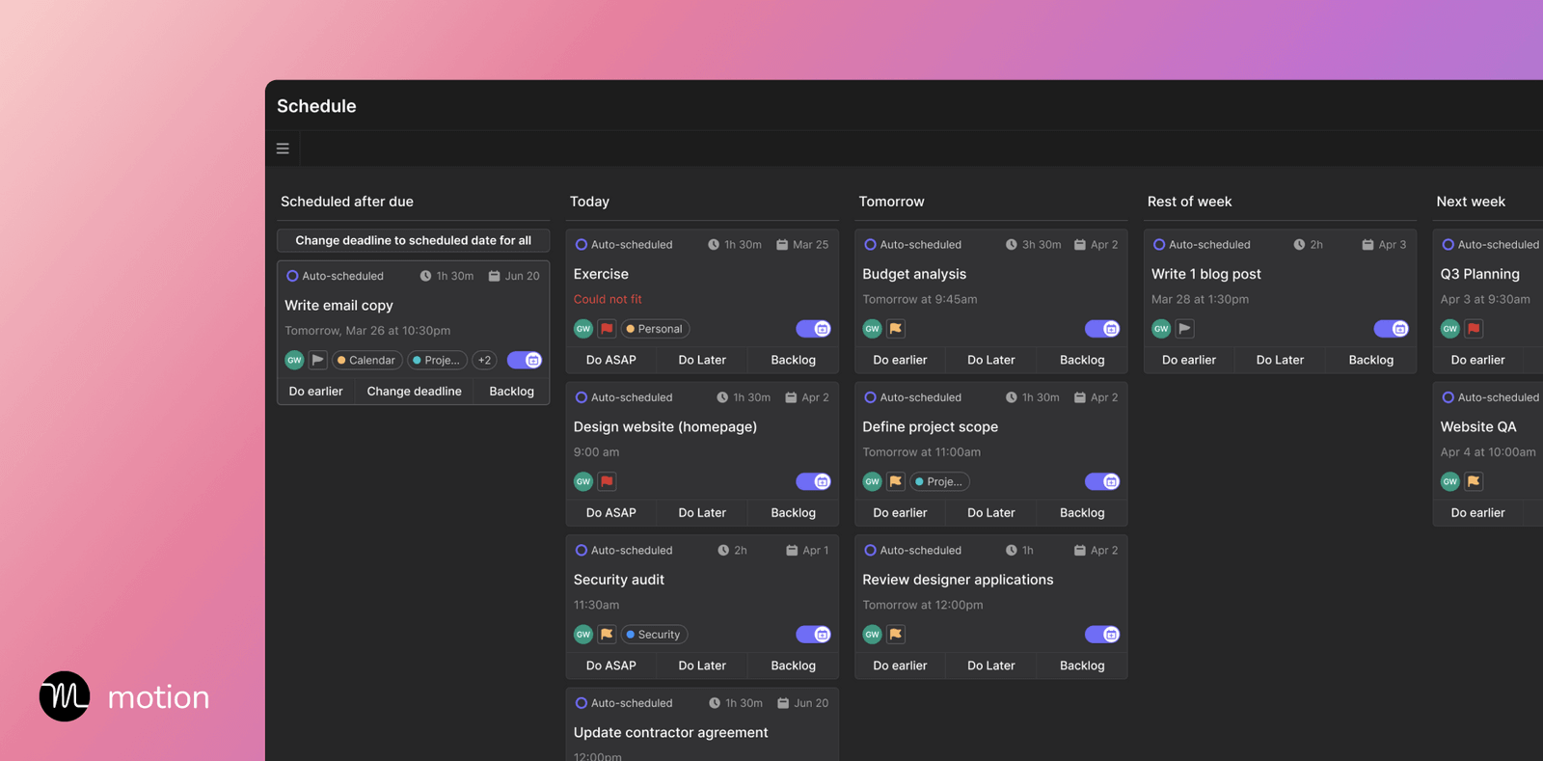Viewport: 1543px width, 761px height.
Task: Click the status circle on Design website task
Action: 582,397
